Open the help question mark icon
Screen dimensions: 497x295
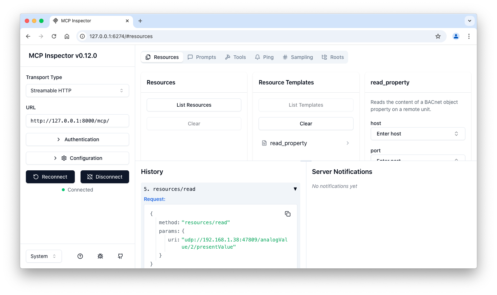point(80,256)
